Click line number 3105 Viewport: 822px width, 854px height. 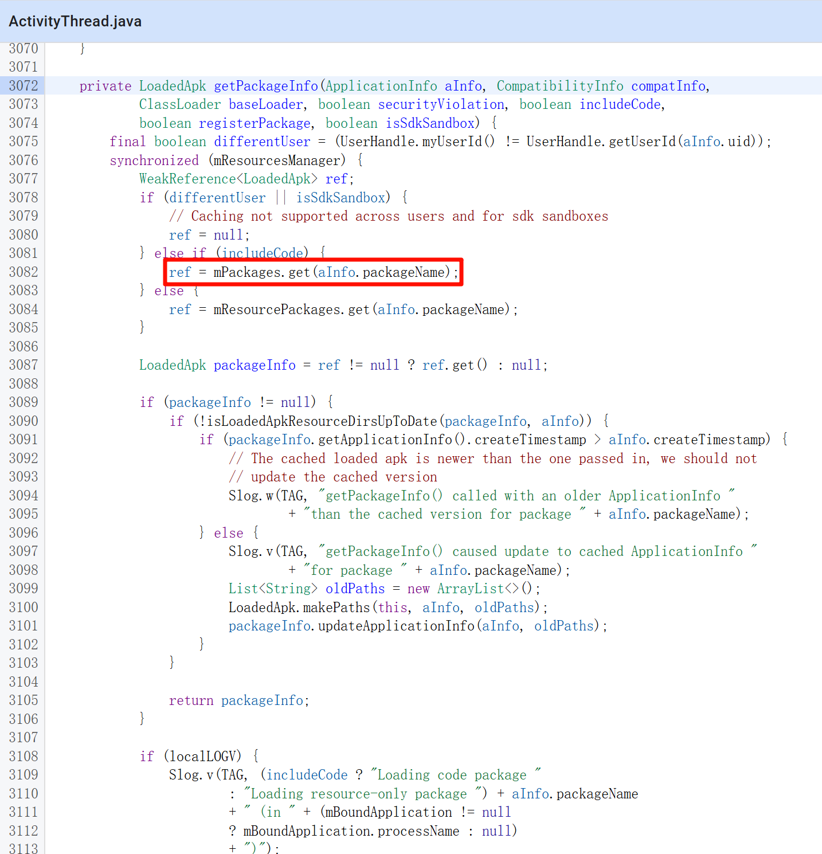[23, 700]
